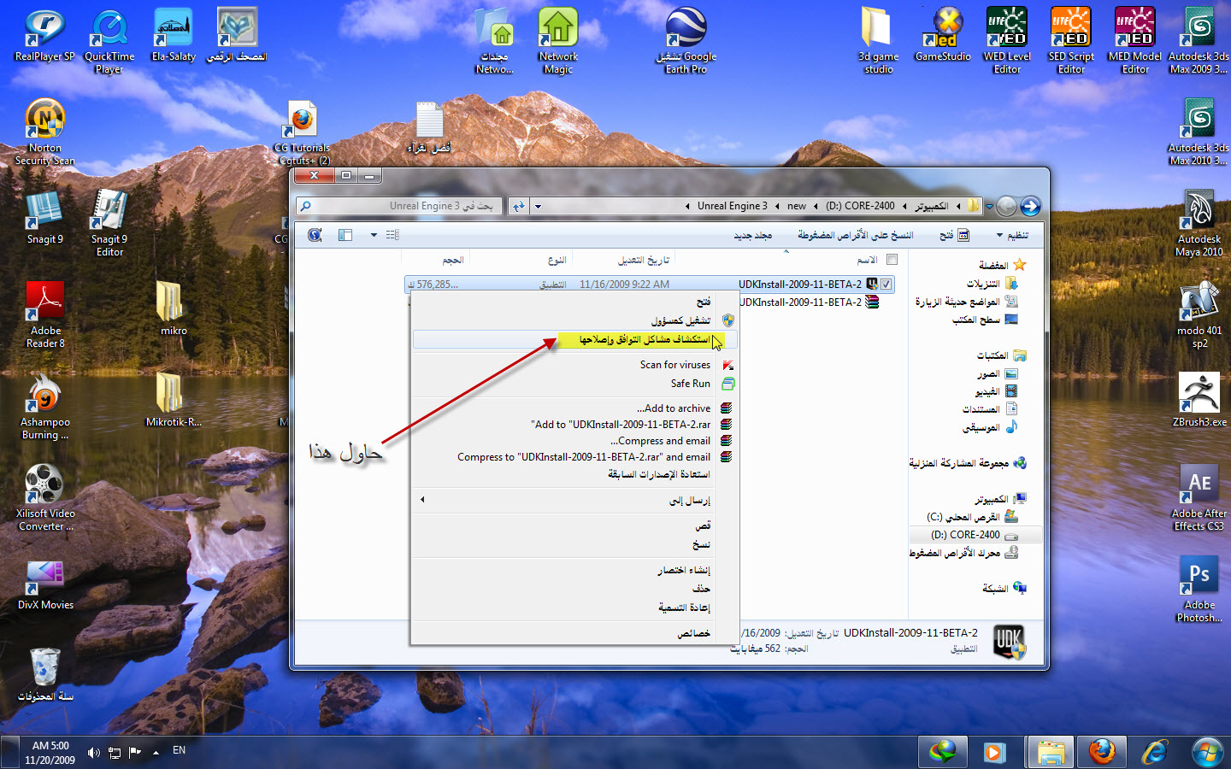Screen dimensions: 1231x769
Task: Select Adobe After Effects CS3 icon
Action: [1199, 498]
